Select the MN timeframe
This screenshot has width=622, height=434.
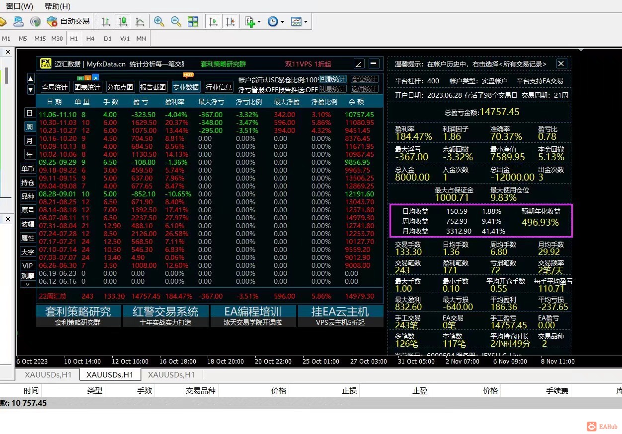pos(141,38)
